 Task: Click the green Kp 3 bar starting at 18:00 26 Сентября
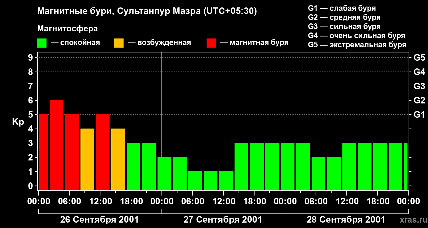(x=134, y=166)
